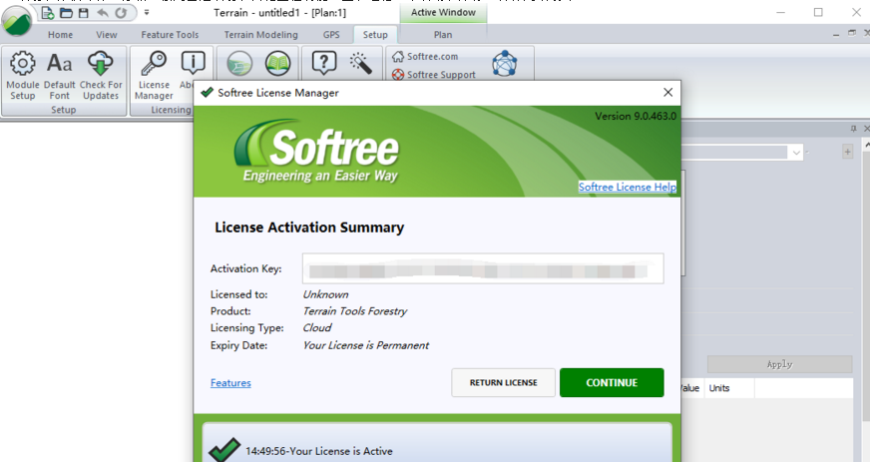Open the Softree License Help link
870x462 pixels.
pos(627,187)
